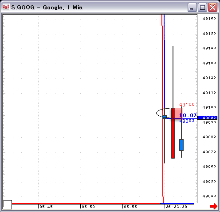The height and width of the screenshot is (212, 220).
Task: Click the 26-23:30 time axis label
Action: pyautogui.click(x=177, y=207)
